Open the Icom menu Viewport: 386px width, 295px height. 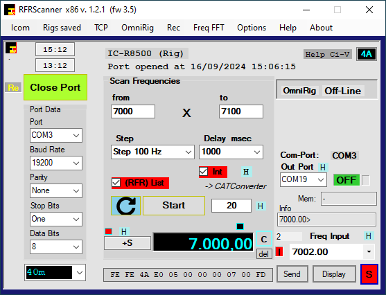tap(20, 28)
